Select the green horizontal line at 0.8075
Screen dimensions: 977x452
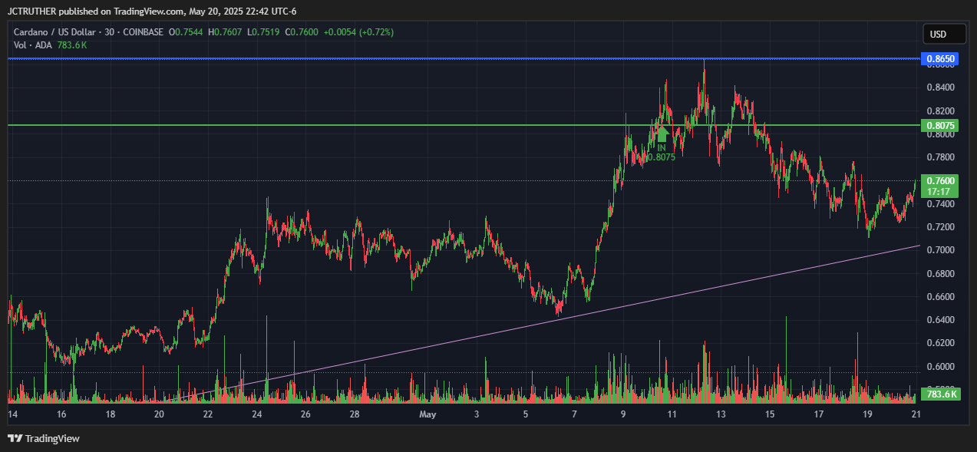[x=464, y=124]
